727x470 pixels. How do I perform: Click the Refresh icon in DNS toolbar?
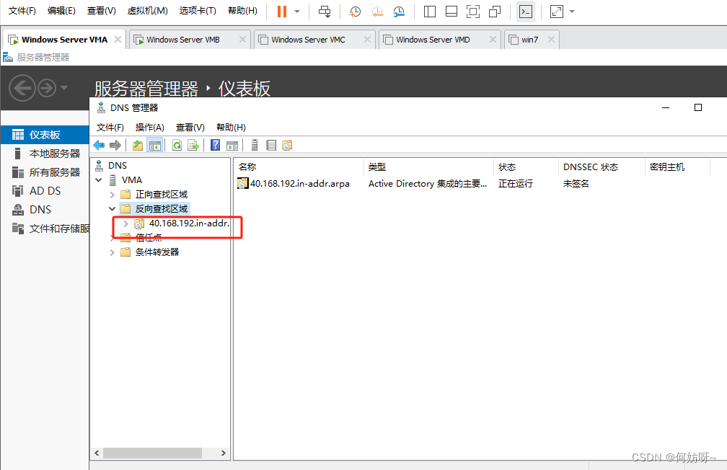[177, 146]
